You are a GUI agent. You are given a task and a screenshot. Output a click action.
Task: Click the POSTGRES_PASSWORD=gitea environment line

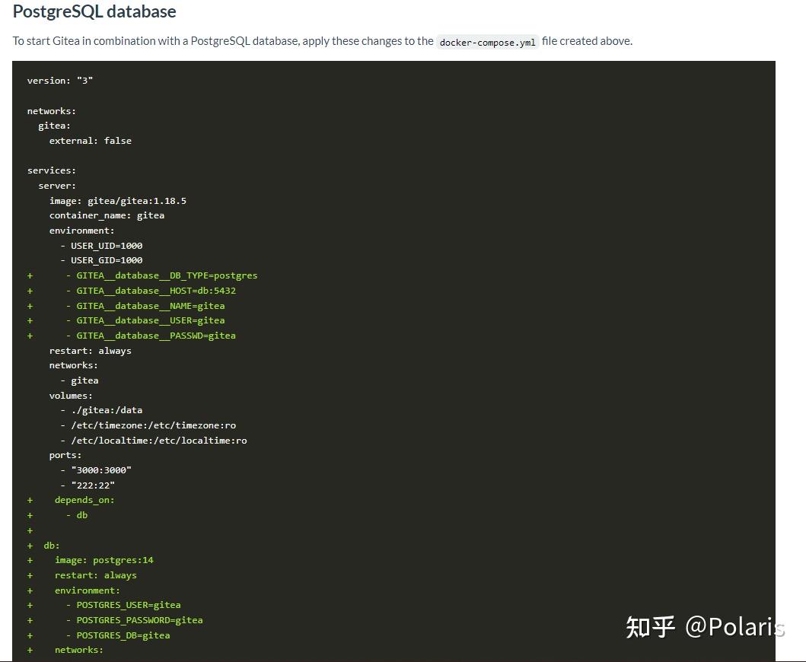[x=139, y=619]
